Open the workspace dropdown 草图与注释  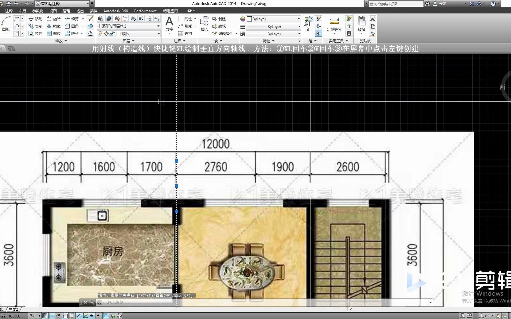click(x=62, y=3)
